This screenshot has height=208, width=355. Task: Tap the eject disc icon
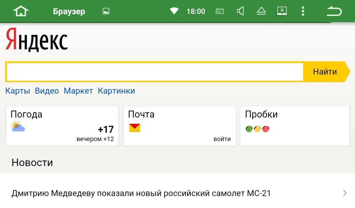coord(261,11)
